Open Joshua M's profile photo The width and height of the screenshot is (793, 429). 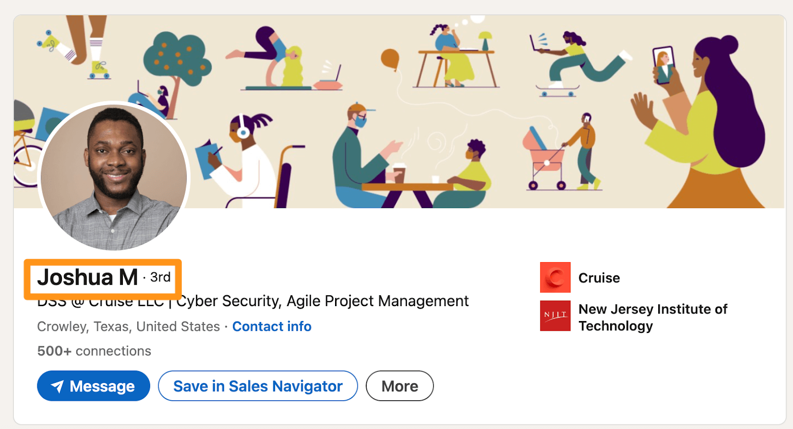pos(114,176)
